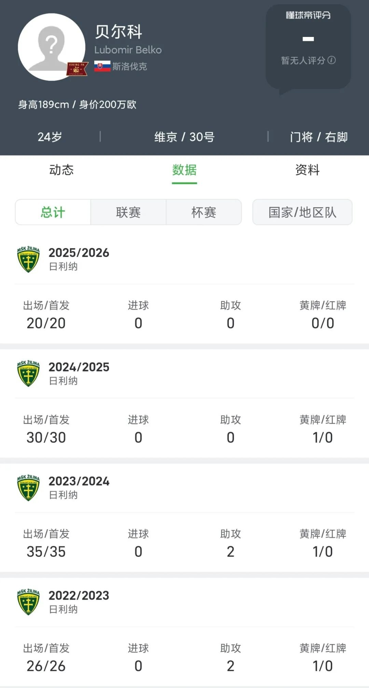Tap the Žilina crest for 2024/2025
The width and height of the screenshot is (369, 688).
(28, 373)
